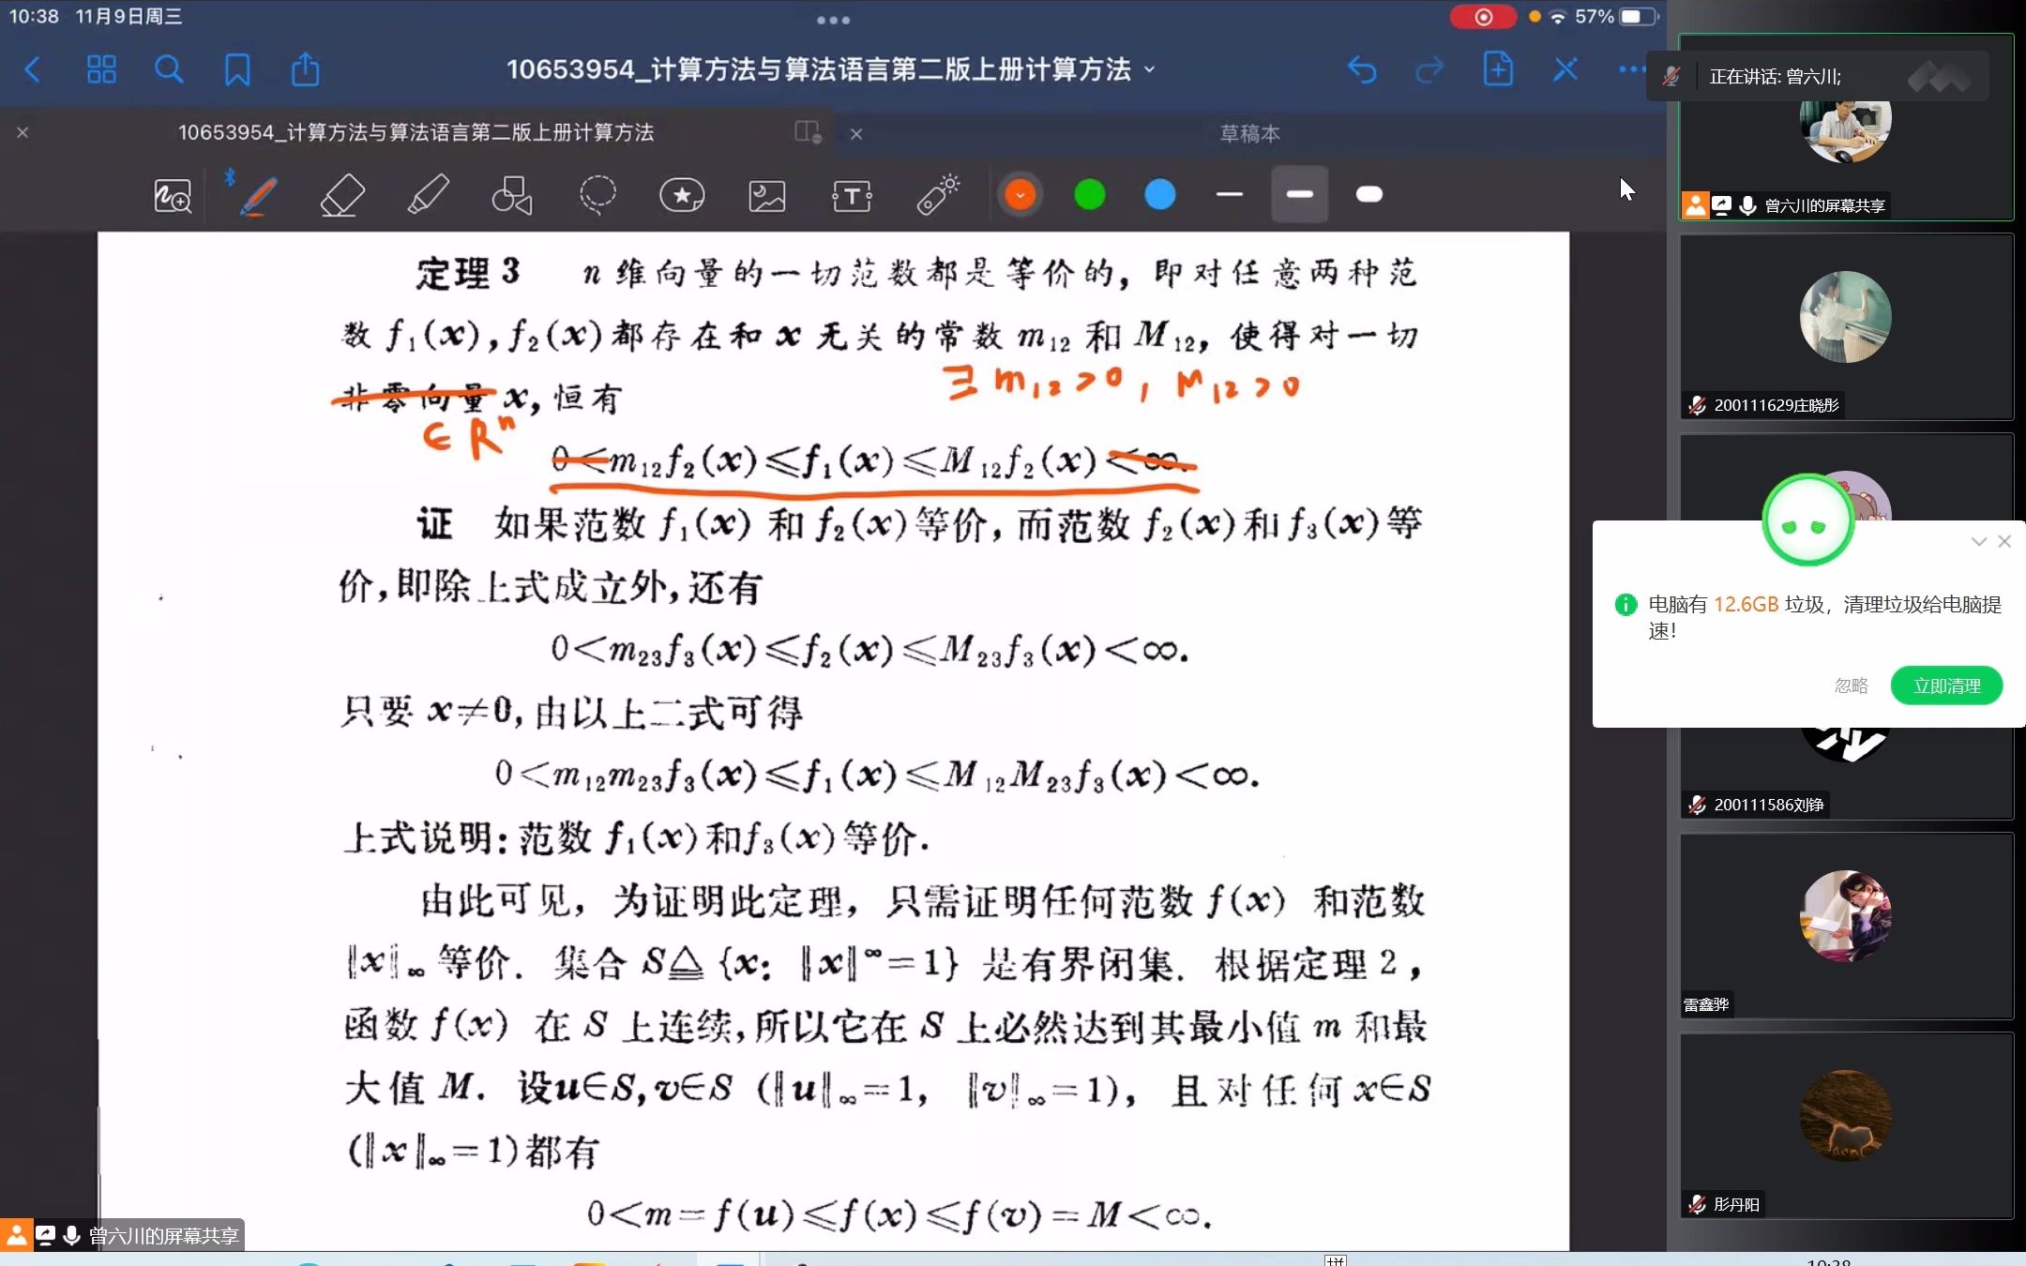The width and height of the screenshot is (2026, 1266).
Task: Collapse the cleanup notification popup
Action: point(1977,541)
